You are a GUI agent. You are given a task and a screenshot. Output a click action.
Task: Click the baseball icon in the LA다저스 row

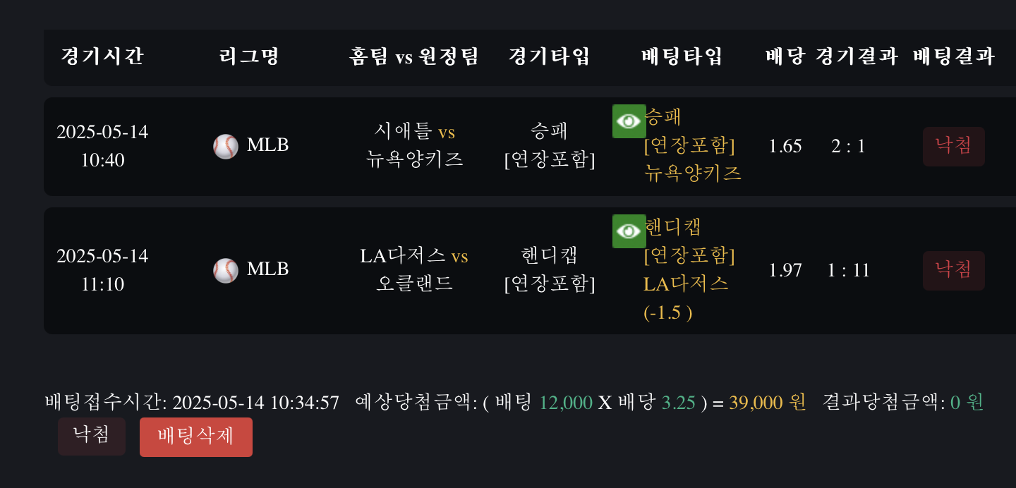(x=226, y=271)
